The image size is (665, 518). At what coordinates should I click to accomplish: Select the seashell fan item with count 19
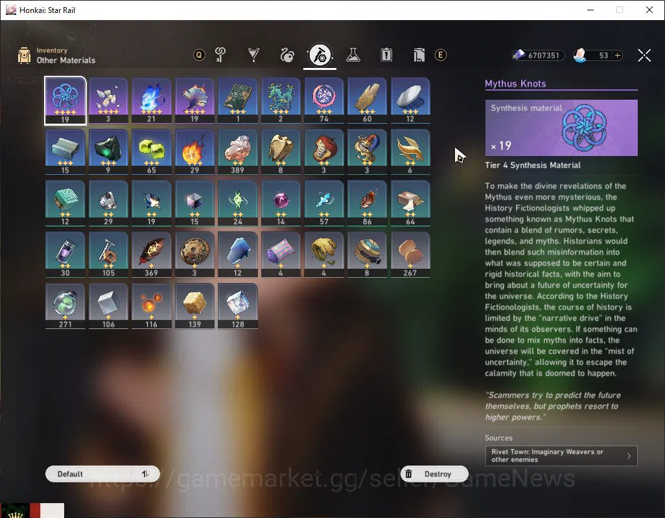coord(194,100)
